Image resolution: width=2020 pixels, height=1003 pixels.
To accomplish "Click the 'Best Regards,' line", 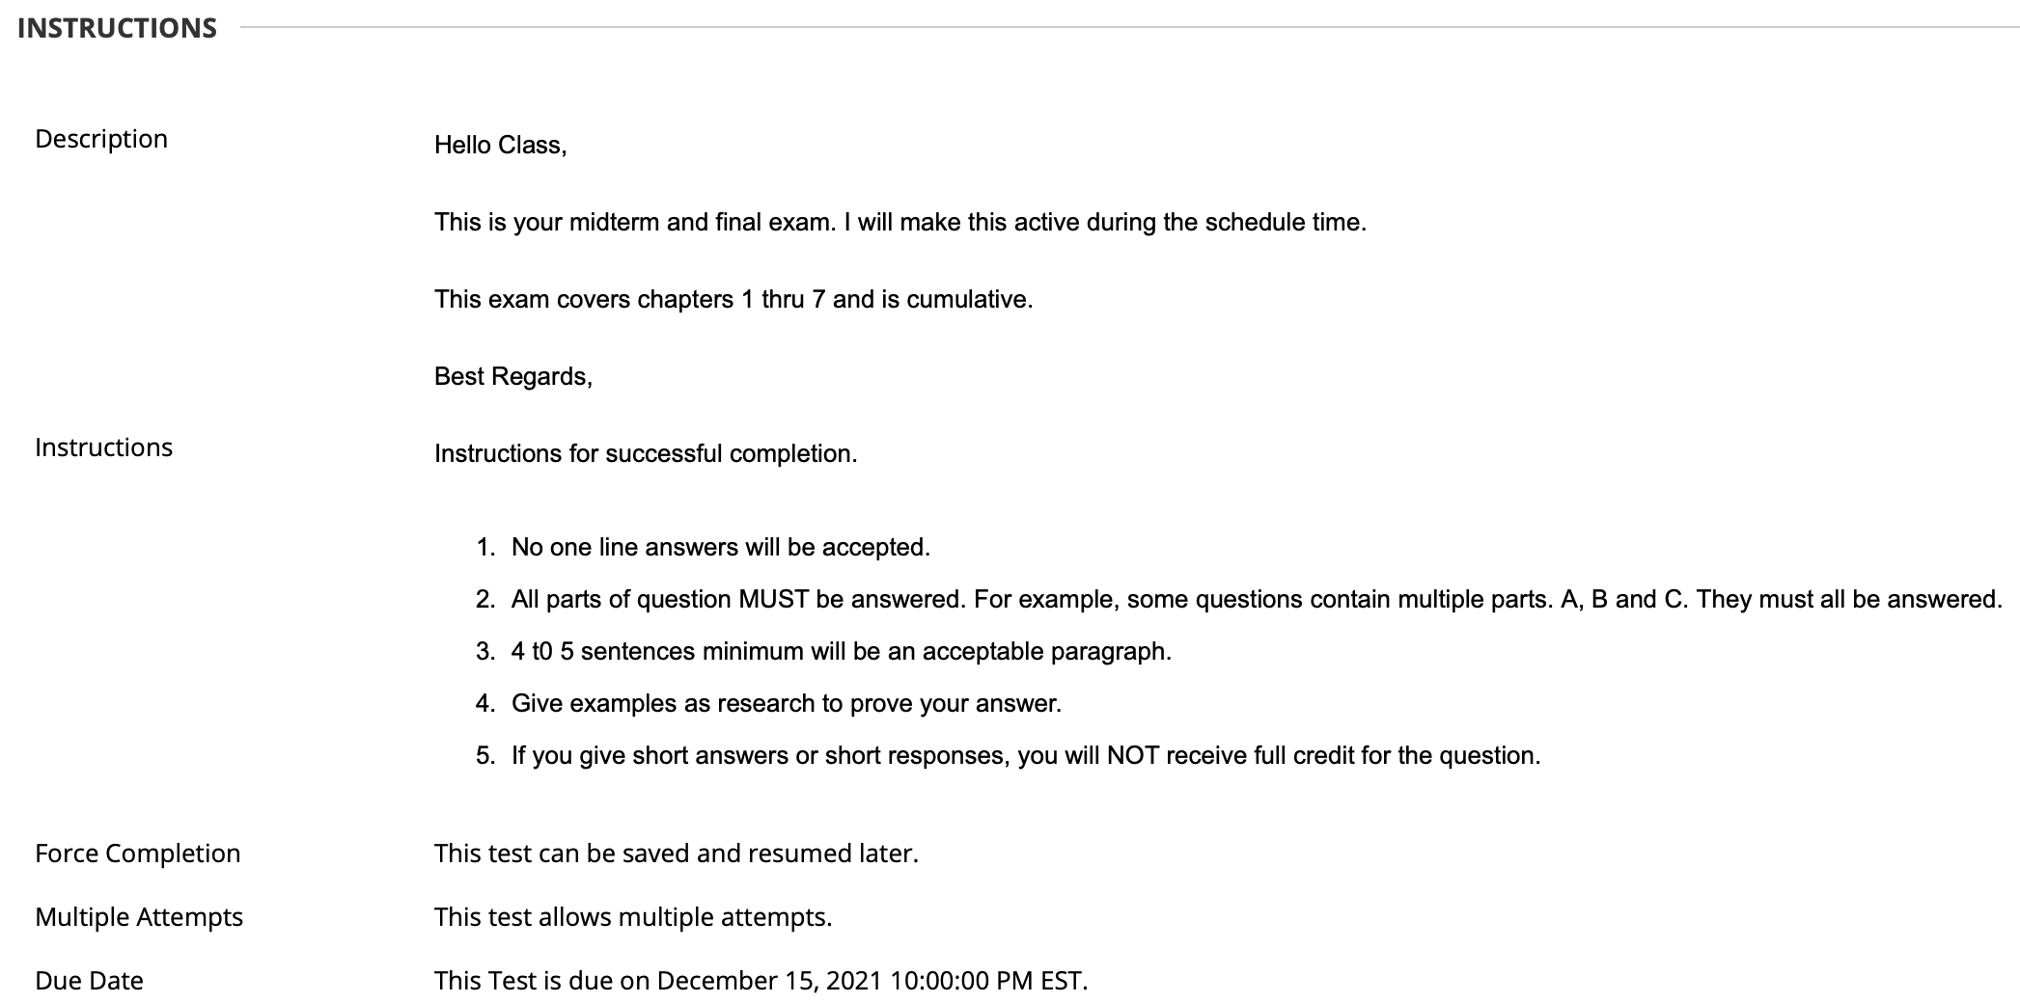I will 513,377.
